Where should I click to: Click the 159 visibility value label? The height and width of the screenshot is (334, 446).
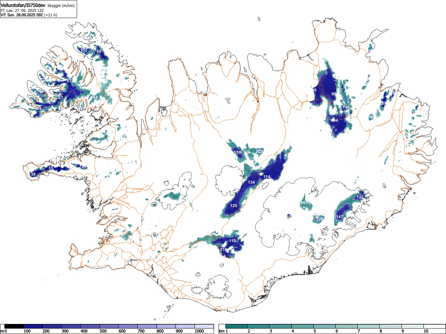[x=237, y=152]
